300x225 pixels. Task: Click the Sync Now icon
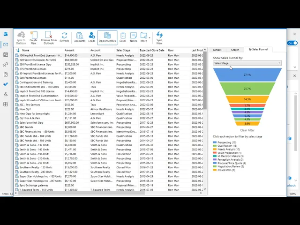(159, 38)
